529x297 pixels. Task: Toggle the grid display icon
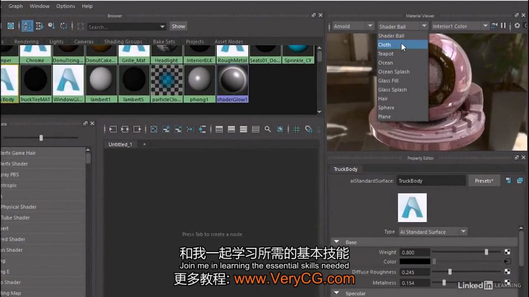[297, 129]
